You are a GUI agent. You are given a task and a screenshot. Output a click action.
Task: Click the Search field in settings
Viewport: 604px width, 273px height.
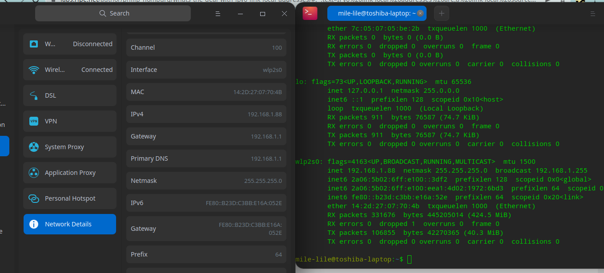113,13
